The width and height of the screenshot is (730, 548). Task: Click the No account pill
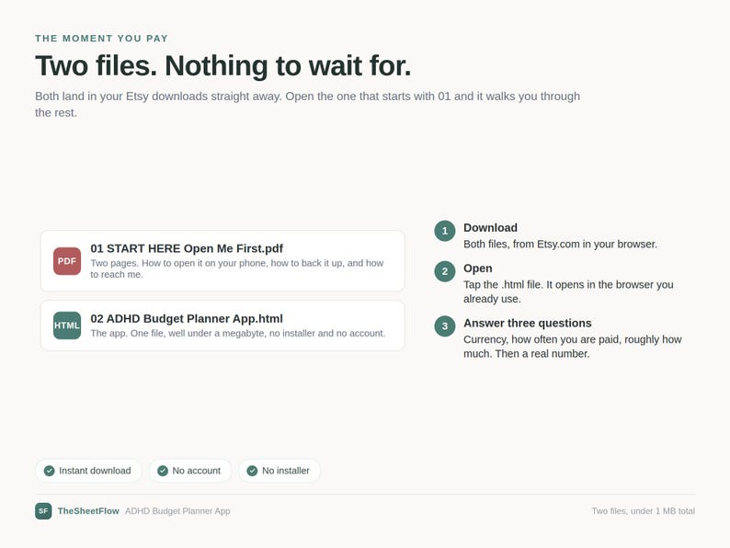[x=190, y=471]
